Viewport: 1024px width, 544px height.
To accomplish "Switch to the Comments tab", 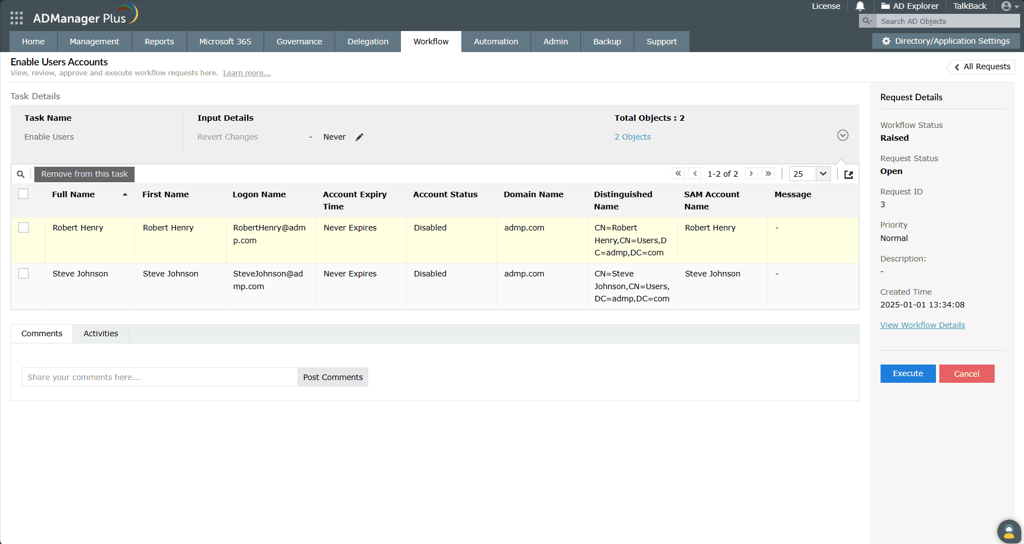I will (x=42, y=333).
